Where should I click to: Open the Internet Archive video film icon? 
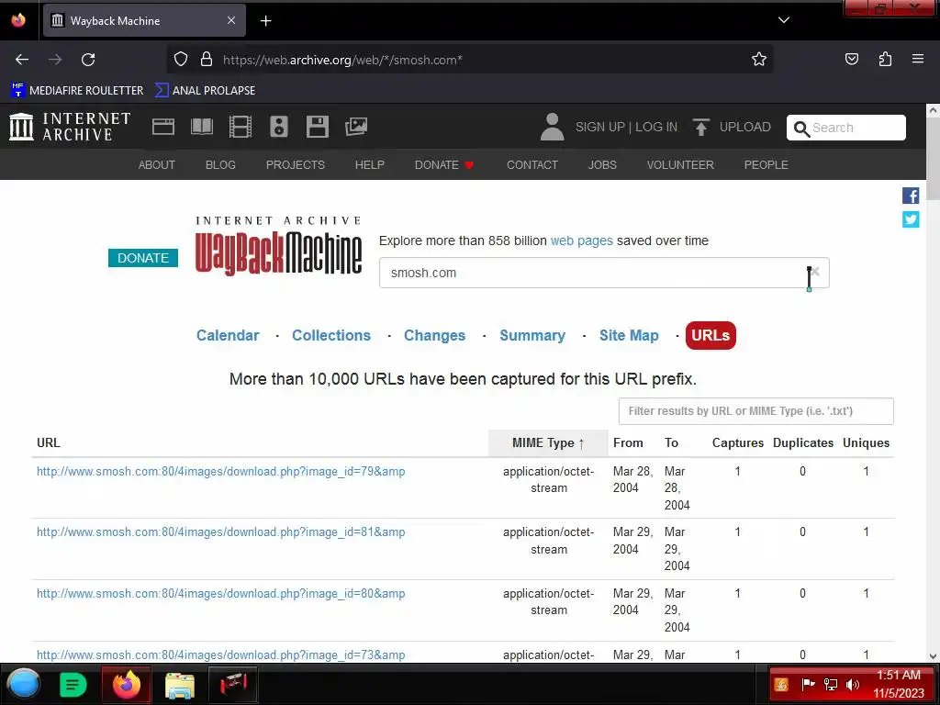(240, 127)
